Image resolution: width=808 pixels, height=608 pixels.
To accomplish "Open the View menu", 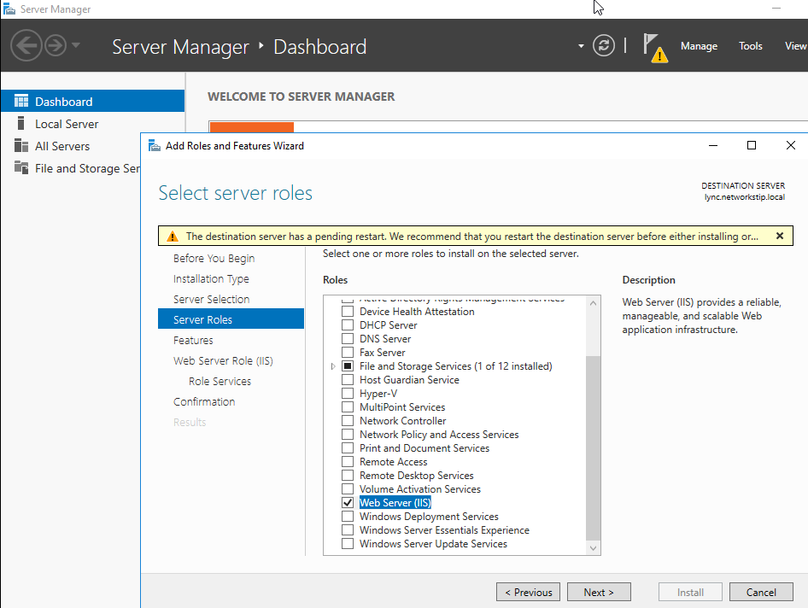I will pyautogui.click(x=796, y=46).
